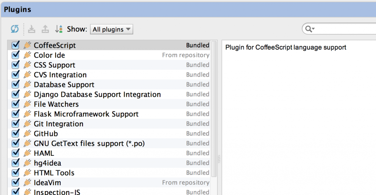
Task: Select the HAML plugin row
Action: click(x=109, y=153)
